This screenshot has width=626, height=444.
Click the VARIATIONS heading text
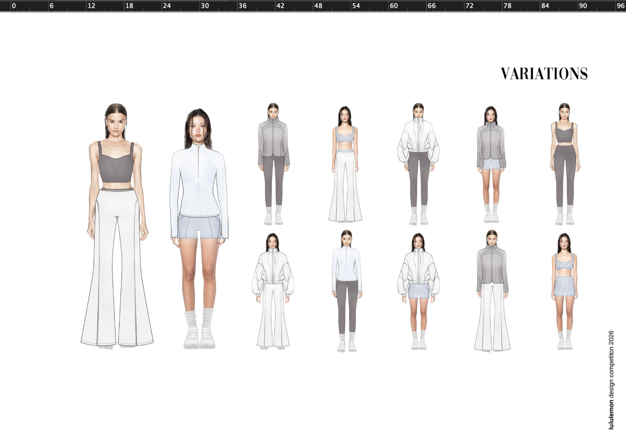coord(544,74)
